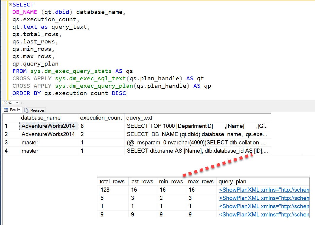Click the DESC keyword in the query
The image size is (315, 225).
point(119,93)
